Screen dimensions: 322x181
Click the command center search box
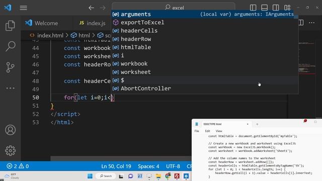(x=174, y=8)
